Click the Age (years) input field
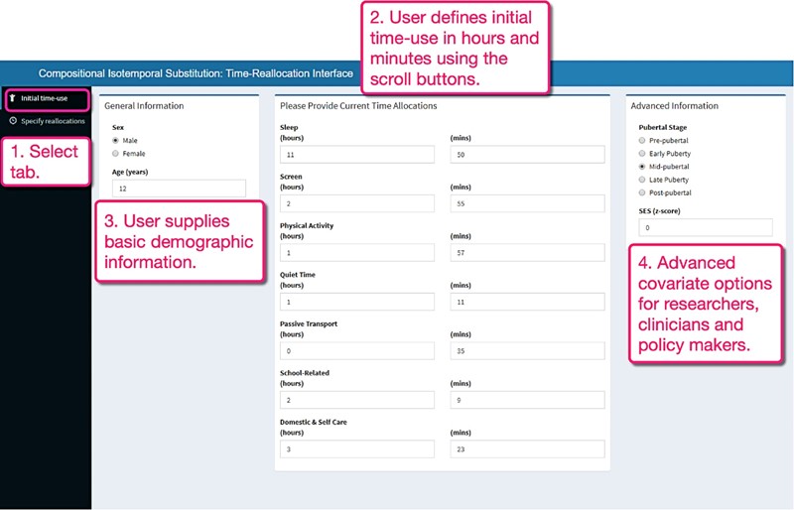 pos(179,189)
